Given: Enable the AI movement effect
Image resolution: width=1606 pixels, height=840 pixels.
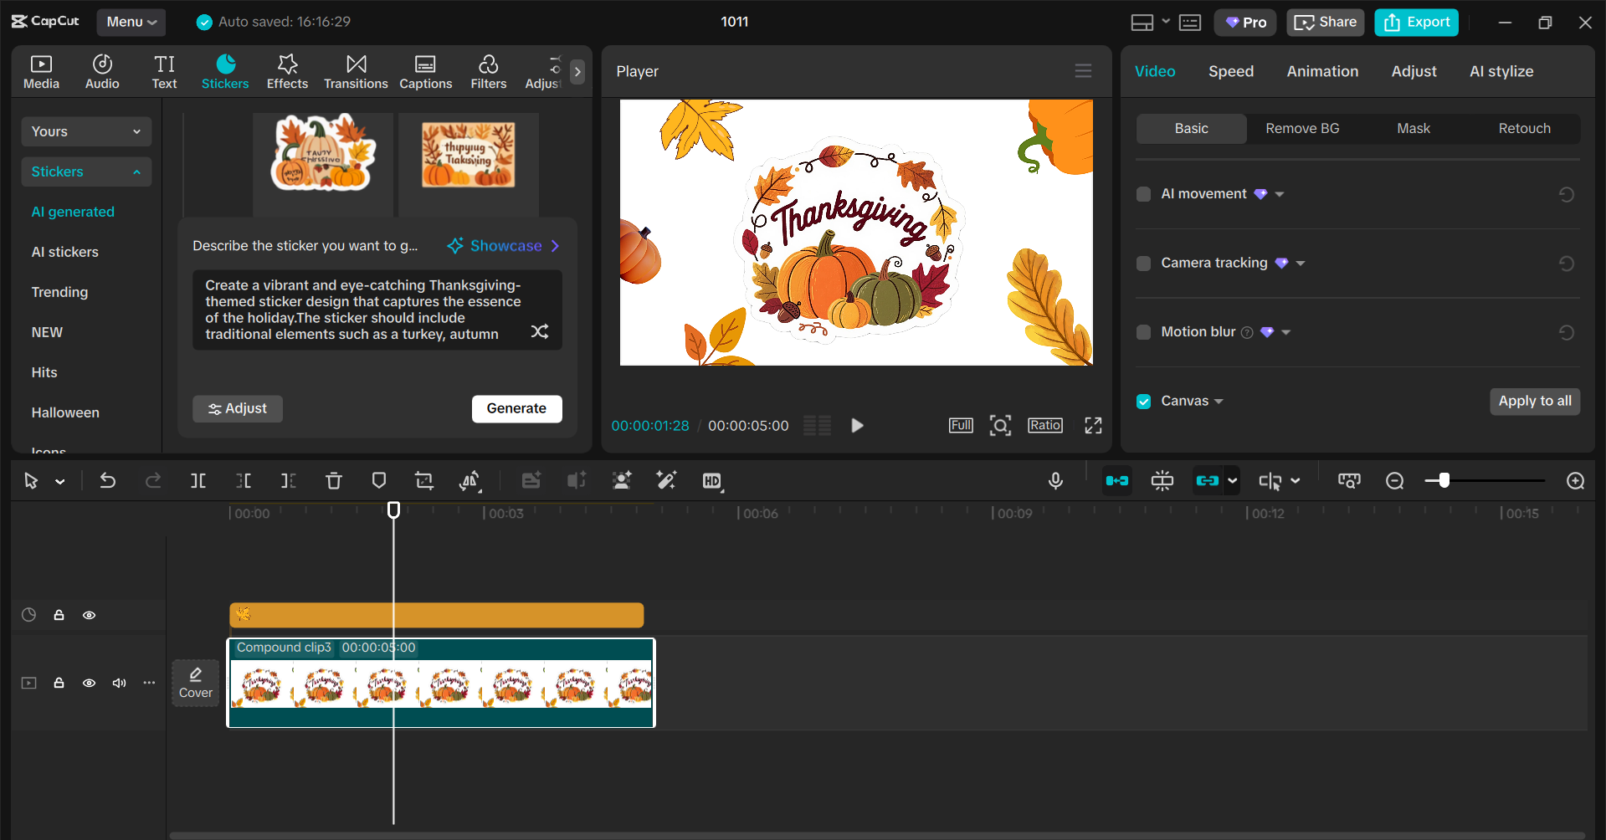Looking at the screenshot, I should point(1143,193).
